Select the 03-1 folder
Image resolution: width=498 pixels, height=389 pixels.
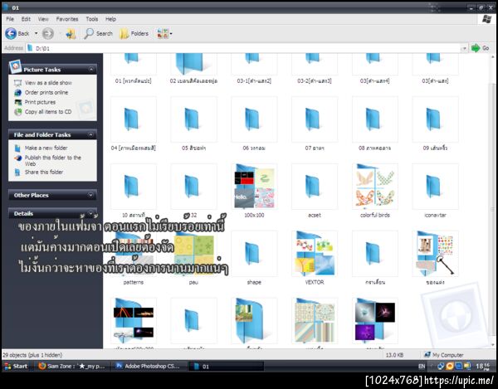tap(254, 66)
